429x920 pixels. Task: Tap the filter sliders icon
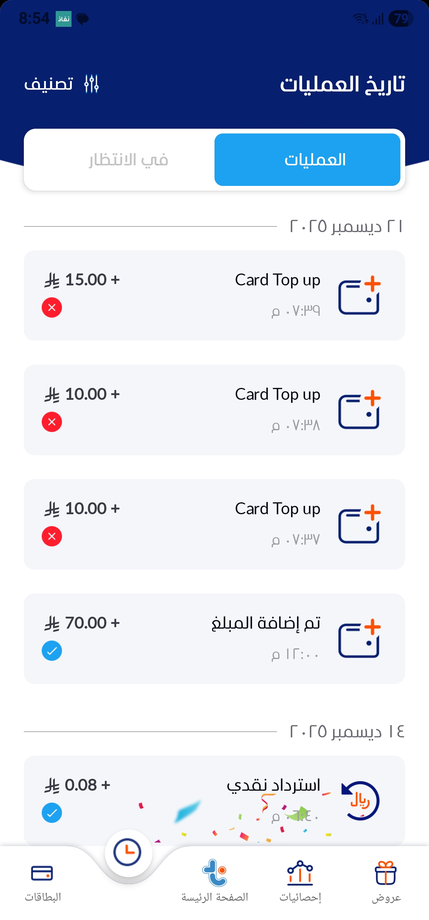coord(91,84)
